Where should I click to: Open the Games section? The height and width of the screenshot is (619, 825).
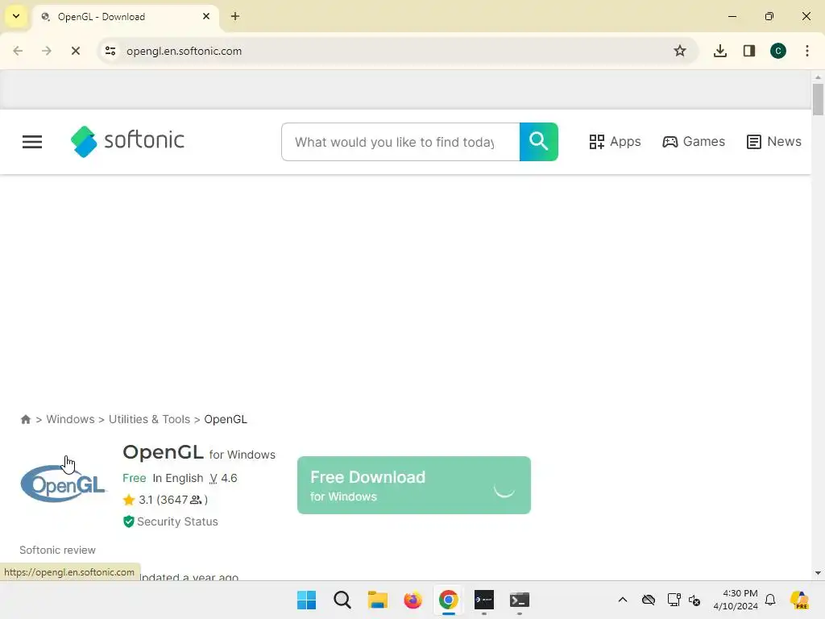tap(694, 142)
